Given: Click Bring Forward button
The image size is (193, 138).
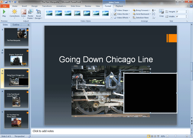Looking at the screenshot, I should tap(141, 10).
